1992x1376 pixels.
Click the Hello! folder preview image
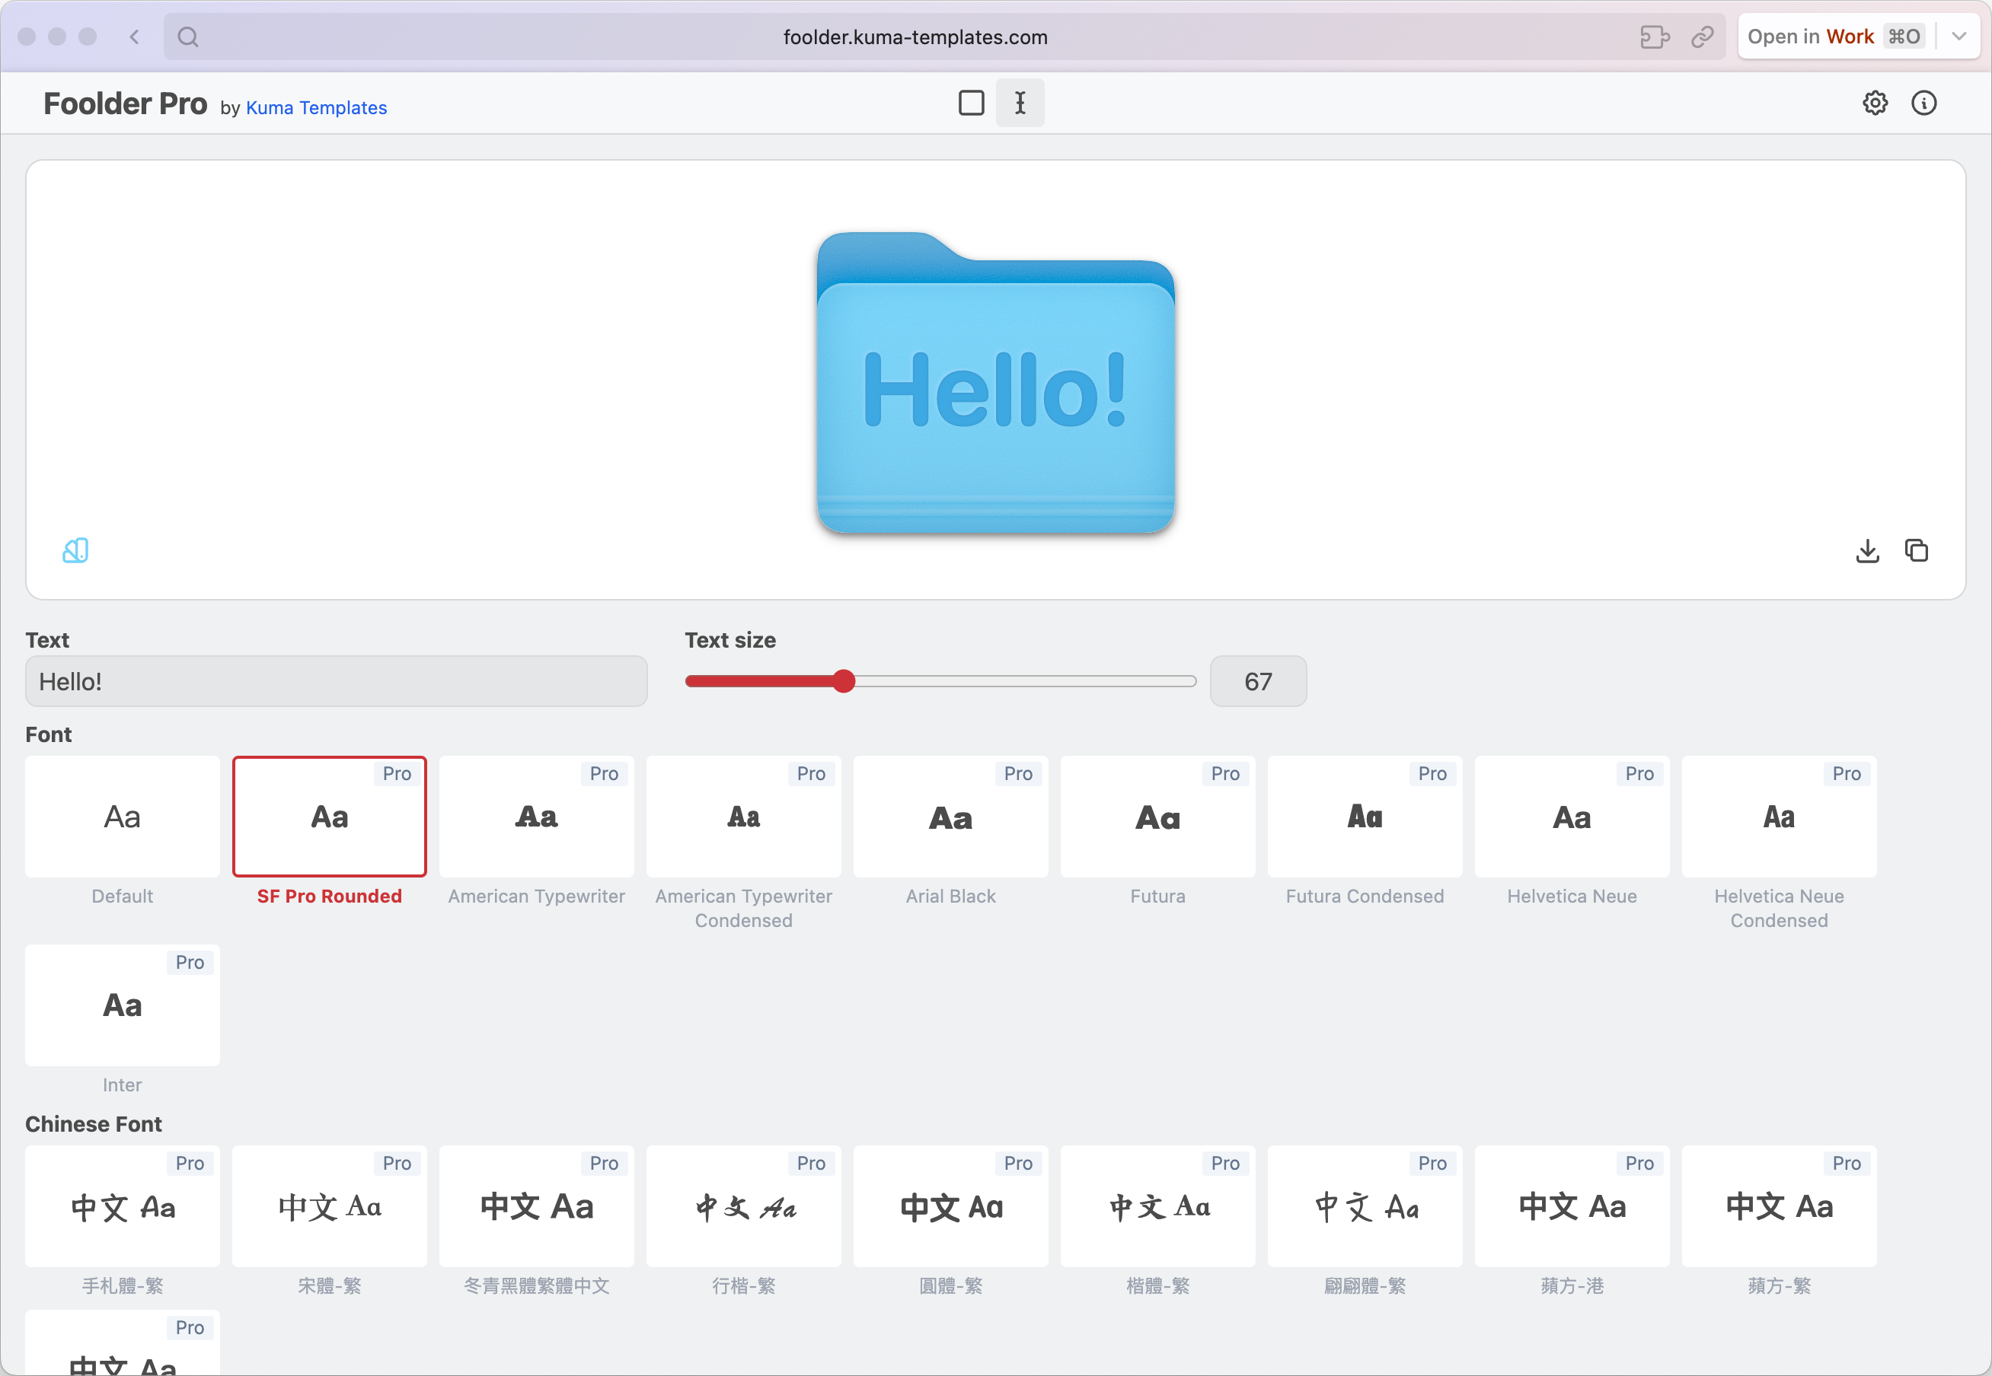(x=995, y=382)
